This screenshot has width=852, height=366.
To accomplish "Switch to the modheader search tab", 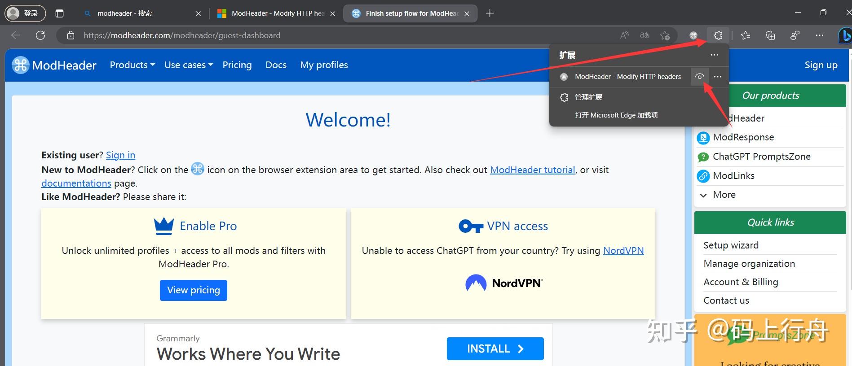I will click(142, 13).
